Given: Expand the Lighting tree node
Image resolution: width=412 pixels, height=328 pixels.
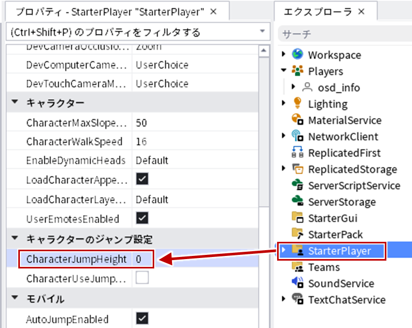Looking at the screenshot, I should click(283, 103).
